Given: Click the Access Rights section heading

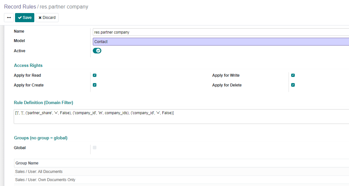Looking at the screenshot, I should tap(28, 66).
